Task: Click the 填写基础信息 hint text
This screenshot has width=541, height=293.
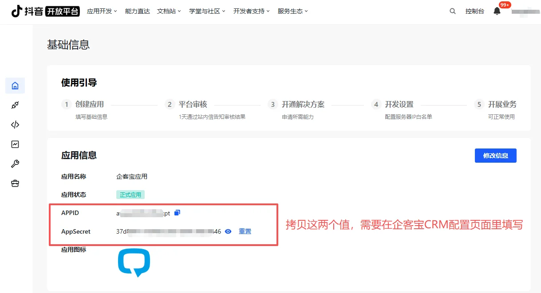Action: (91, 117)
